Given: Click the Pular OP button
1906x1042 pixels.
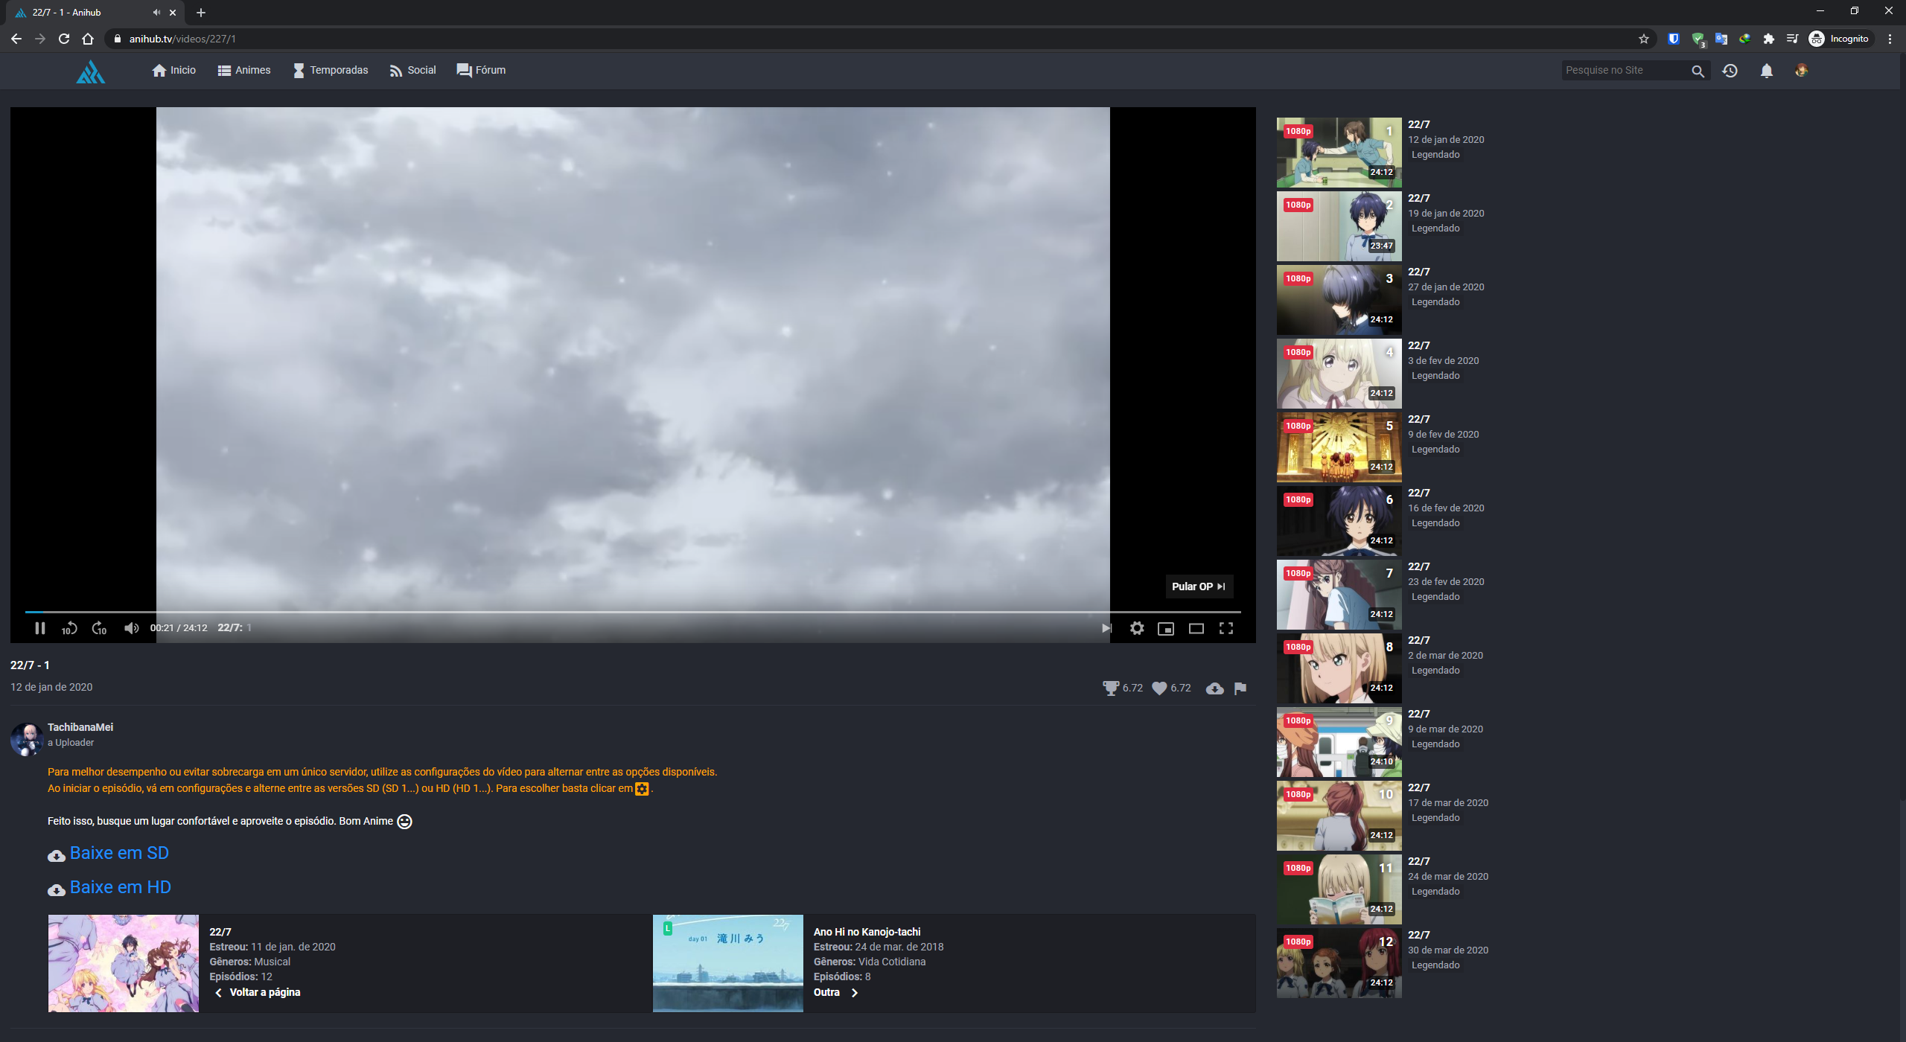Looking at the screenshot, I should tap(1199, 586).
